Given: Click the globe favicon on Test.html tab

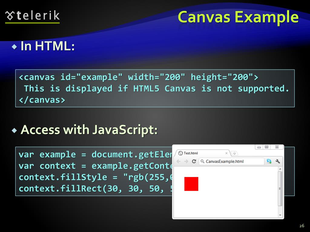Looking at the screenshot, I should [180, 153].
